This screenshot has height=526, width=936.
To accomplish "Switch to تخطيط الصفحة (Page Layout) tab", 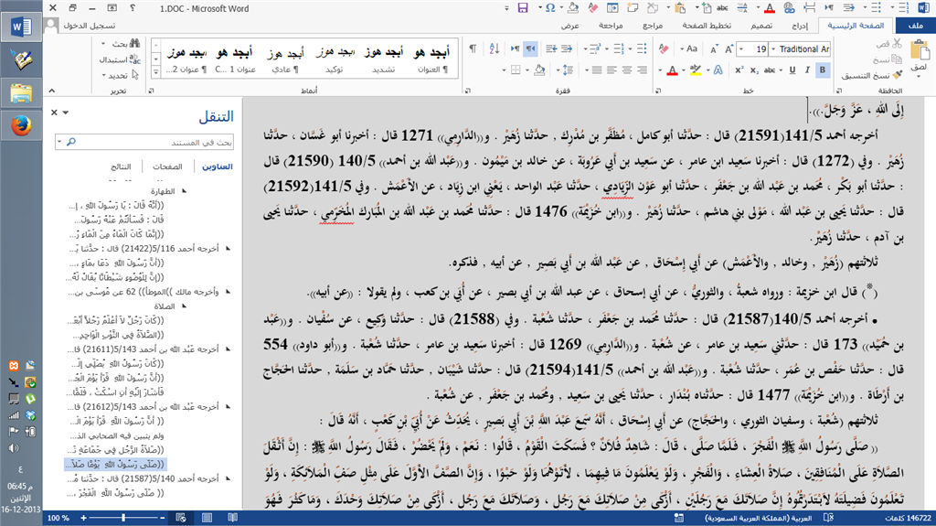I will click(707, 26).
